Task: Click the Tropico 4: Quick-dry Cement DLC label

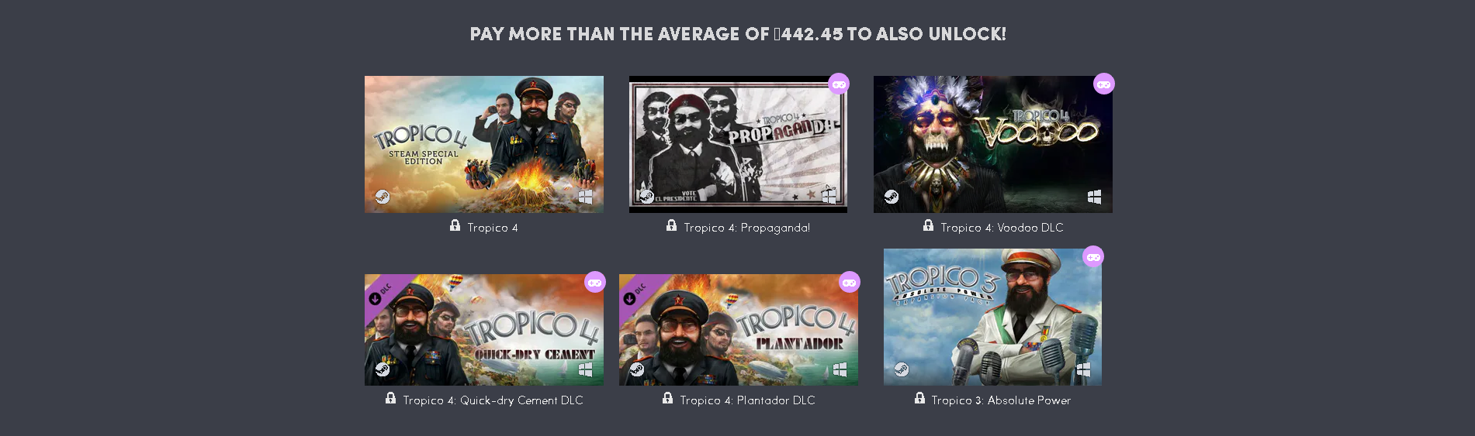Action: click(x=493, y=400)
